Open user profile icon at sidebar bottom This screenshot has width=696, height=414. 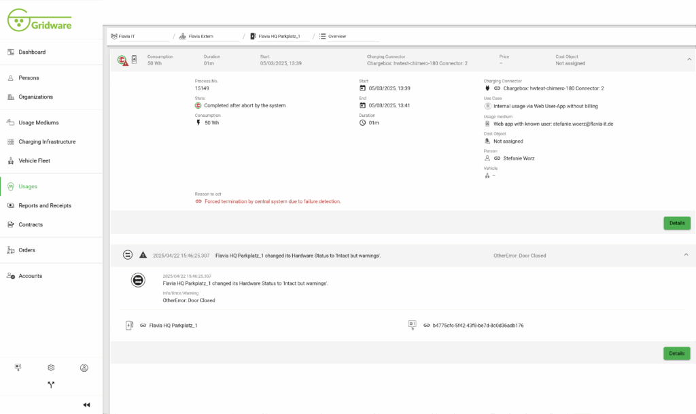pyautogui.click(x=84, y=368)
